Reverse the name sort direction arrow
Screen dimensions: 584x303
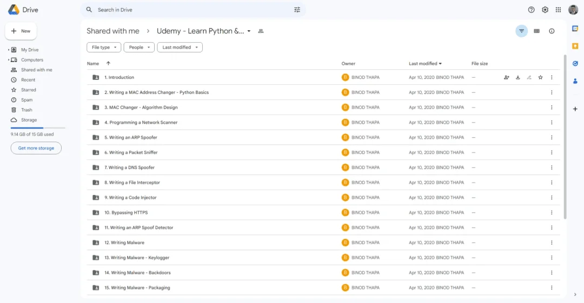point(108,63)
